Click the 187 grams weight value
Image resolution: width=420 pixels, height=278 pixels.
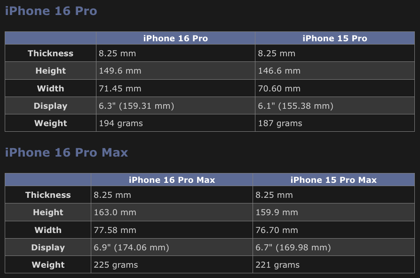click(280, 124)
